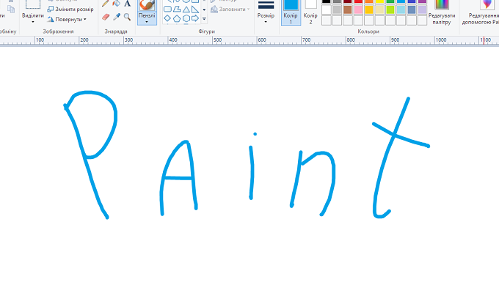Select the Text tool (letter A)
The image size is (499, 293).
pyautogui.click(x=127, y=4)
